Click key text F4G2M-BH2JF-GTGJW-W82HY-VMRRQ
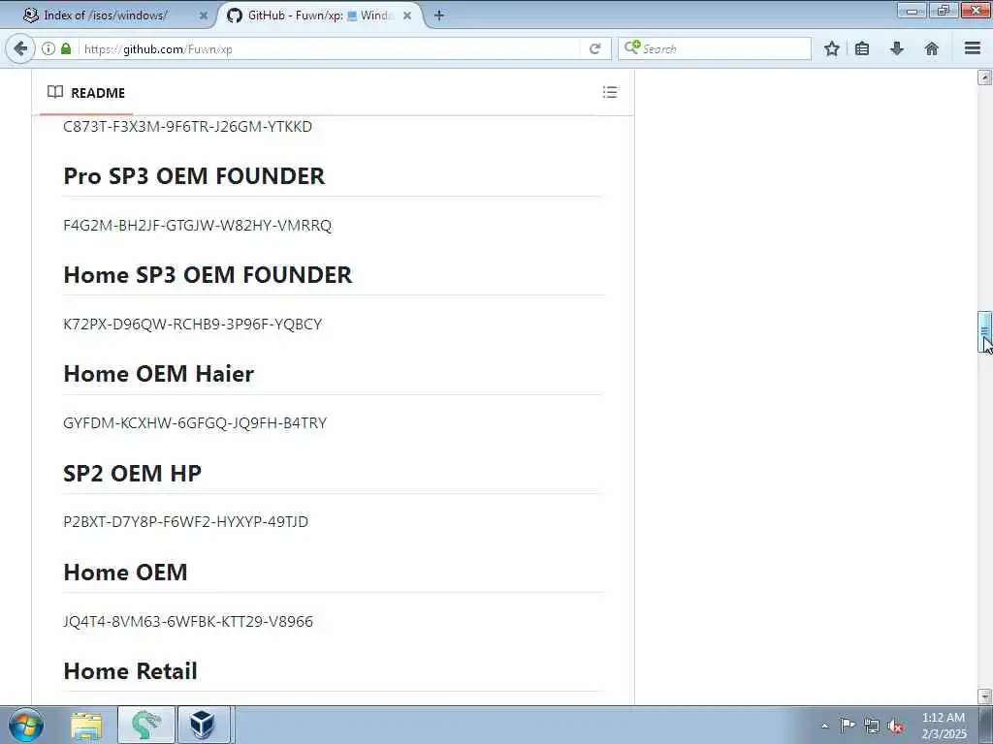This screenshot has height=744, width=993. tap(198, 225)
